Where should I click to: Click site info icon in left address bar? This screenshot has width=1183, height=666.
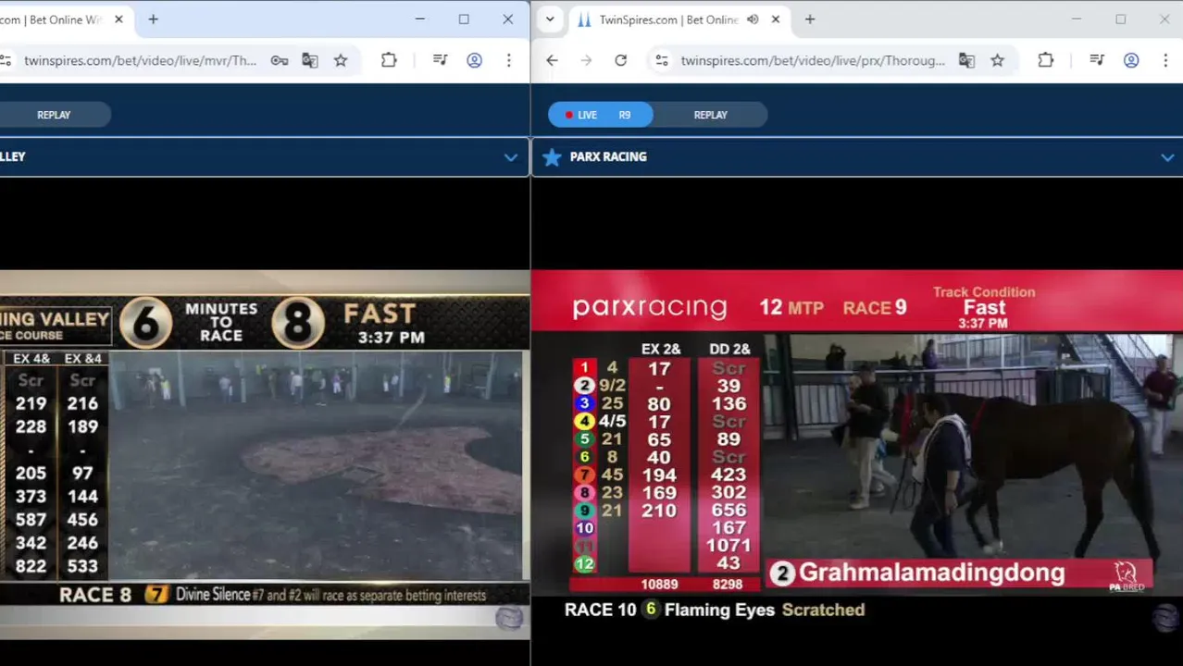6,60
